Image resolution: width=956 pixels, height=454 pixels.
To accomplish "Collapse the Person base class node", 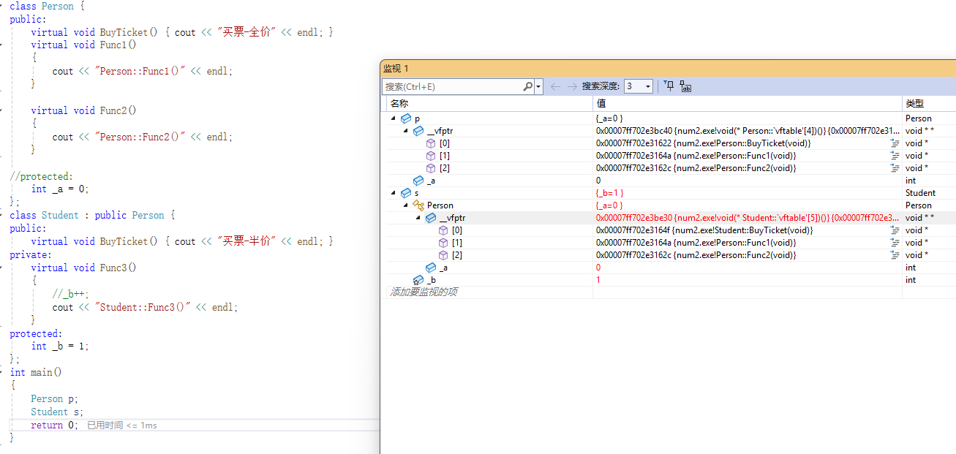I will [x=406, y=205].
